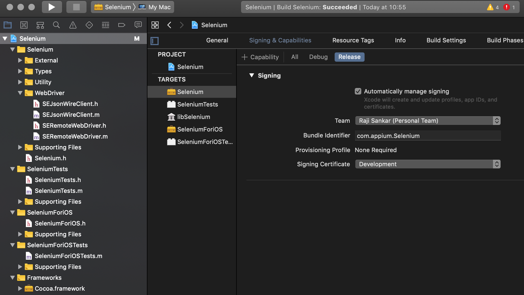Collapse the WebDriver folder
Image resolution: width=524 pixels, height=295 pixels.
[x=20, y=93]
